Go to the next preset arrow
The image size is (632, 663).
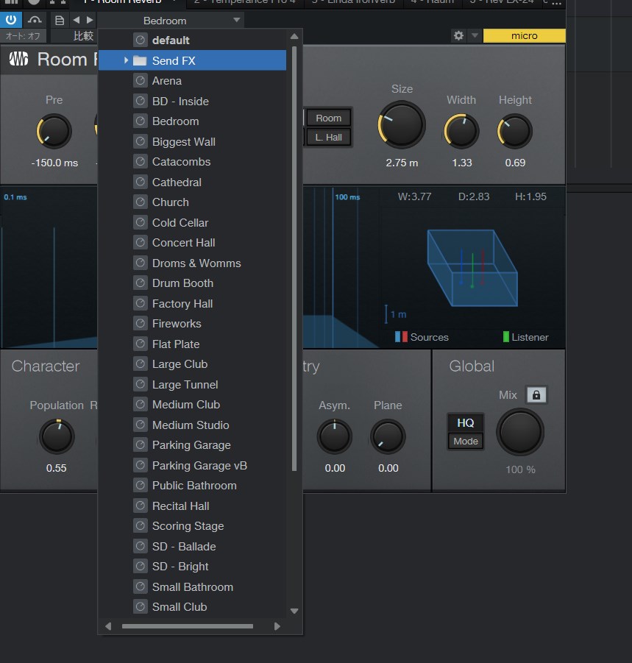point(90,20)
